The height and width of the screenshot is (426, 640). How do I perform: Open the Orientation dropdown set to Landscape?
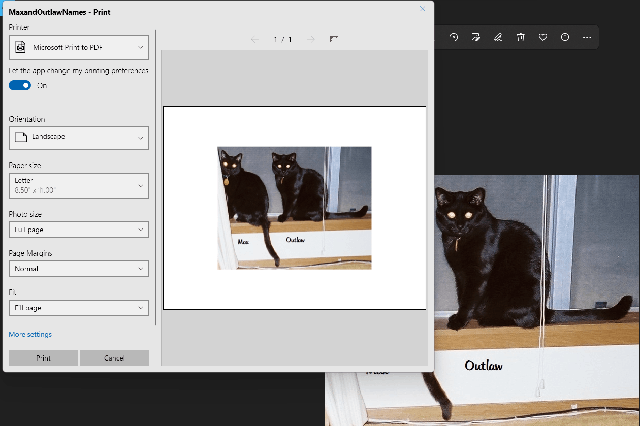79,138
